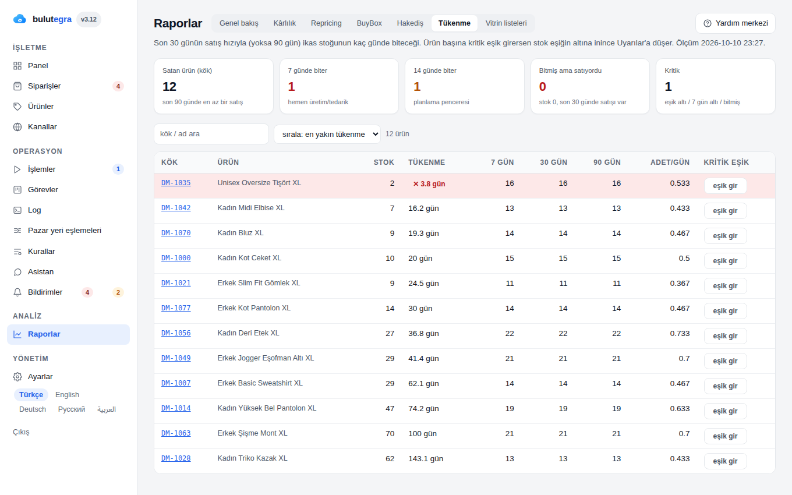Focus the kök / ad ara search field
792x495 pixels.
point(211,134)
